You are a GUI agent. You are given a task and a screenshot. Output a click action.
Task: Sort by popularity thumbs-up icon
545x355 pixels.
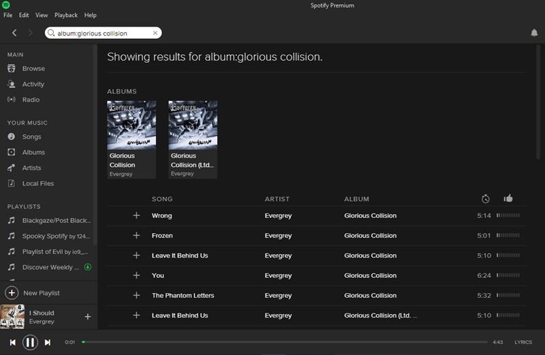[508, 198]
